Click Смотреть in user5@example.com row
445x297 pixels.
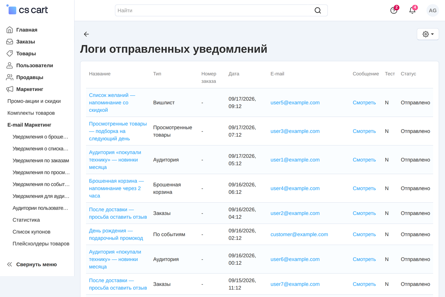(x=364, y=102)
